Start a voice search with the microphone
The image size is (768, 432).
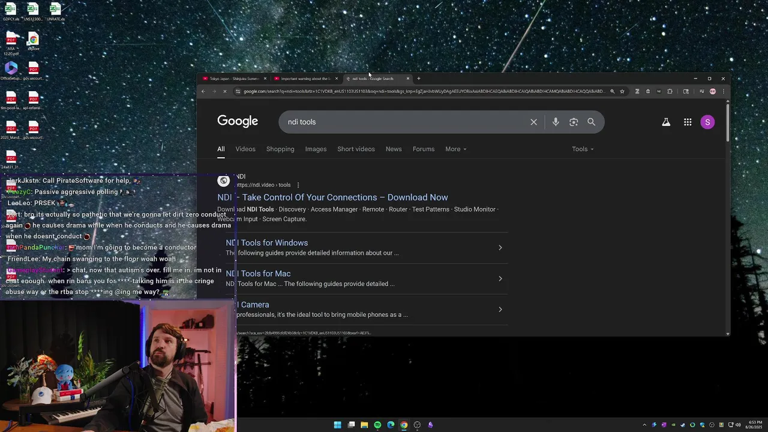click(x=556, y=122)
